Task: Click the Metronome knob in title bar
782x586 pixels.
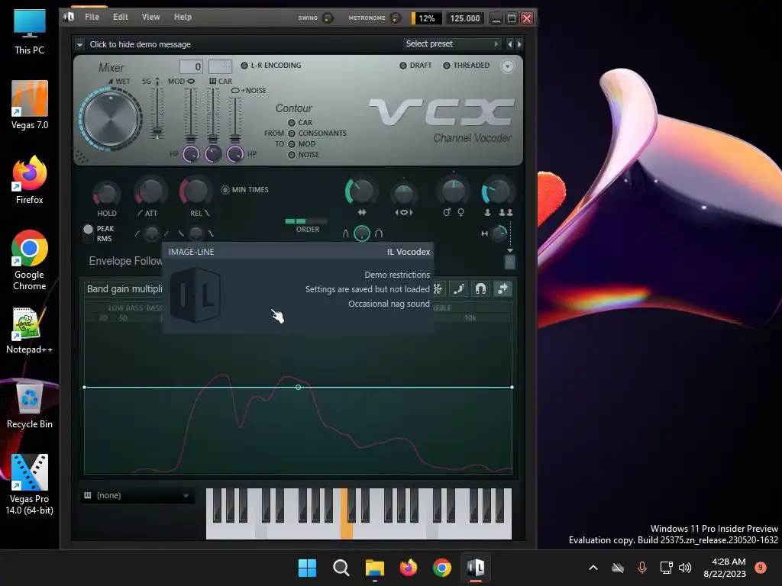Action: pyautogui.click(x=395, y=18)
